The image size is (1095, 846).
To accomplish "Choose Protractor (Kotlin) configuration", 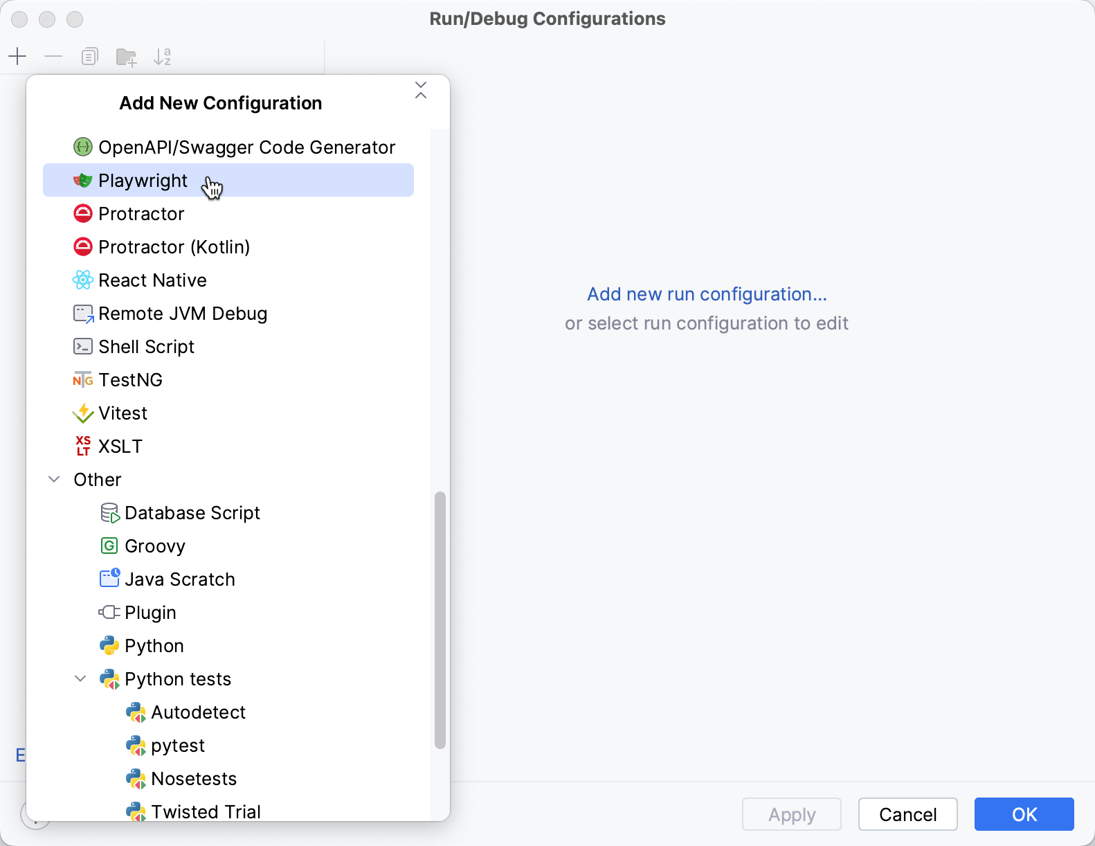I will [x=228, y=246].
